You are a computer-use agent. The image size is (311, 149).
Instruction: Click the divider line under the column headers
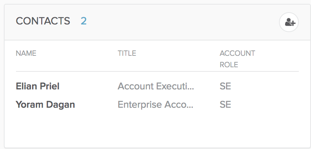(157, 71)
